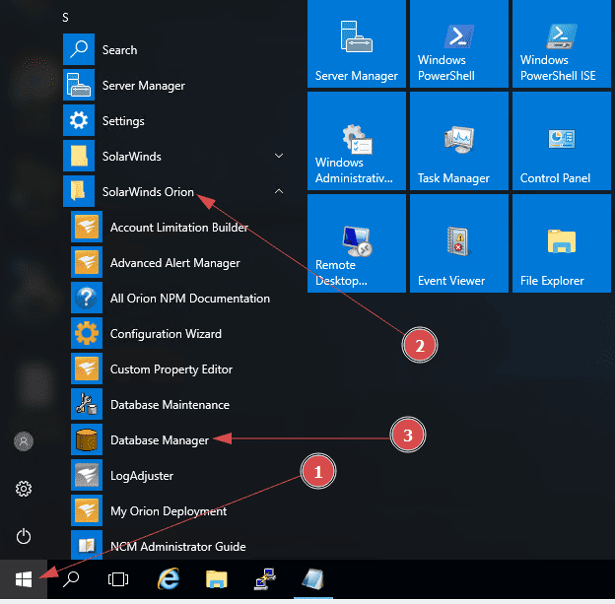Open the user account button in sidebar
The width and height of the screenshot is (615, 604).
tap(24, 441)
